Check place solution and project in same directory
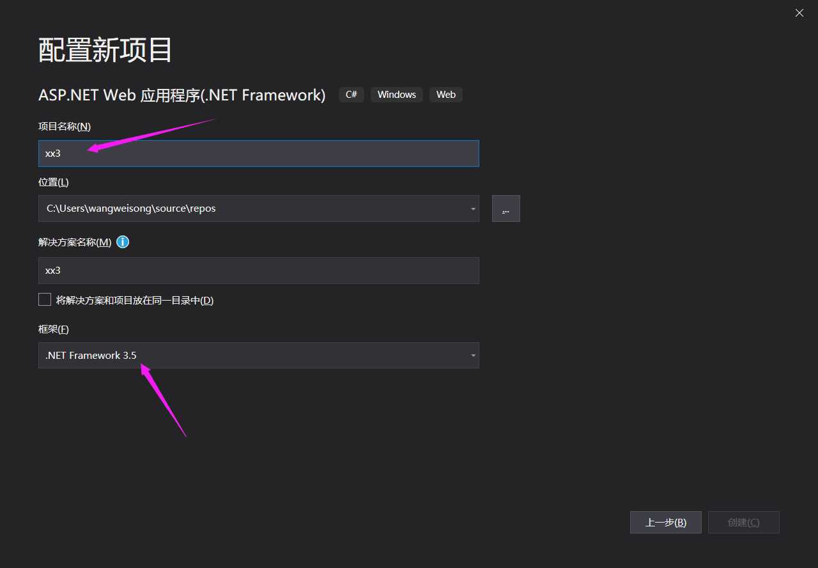The image size is (818, 568). click(45, 299)
